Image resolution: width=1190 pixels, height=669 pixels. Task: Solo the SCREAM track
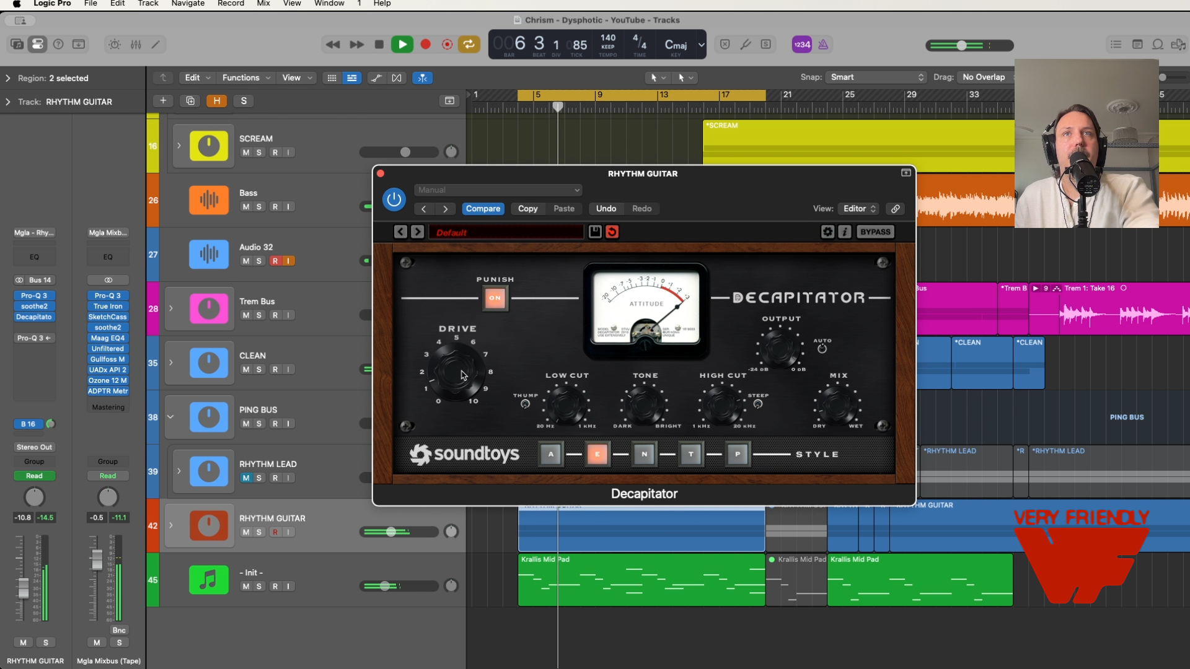259,152
